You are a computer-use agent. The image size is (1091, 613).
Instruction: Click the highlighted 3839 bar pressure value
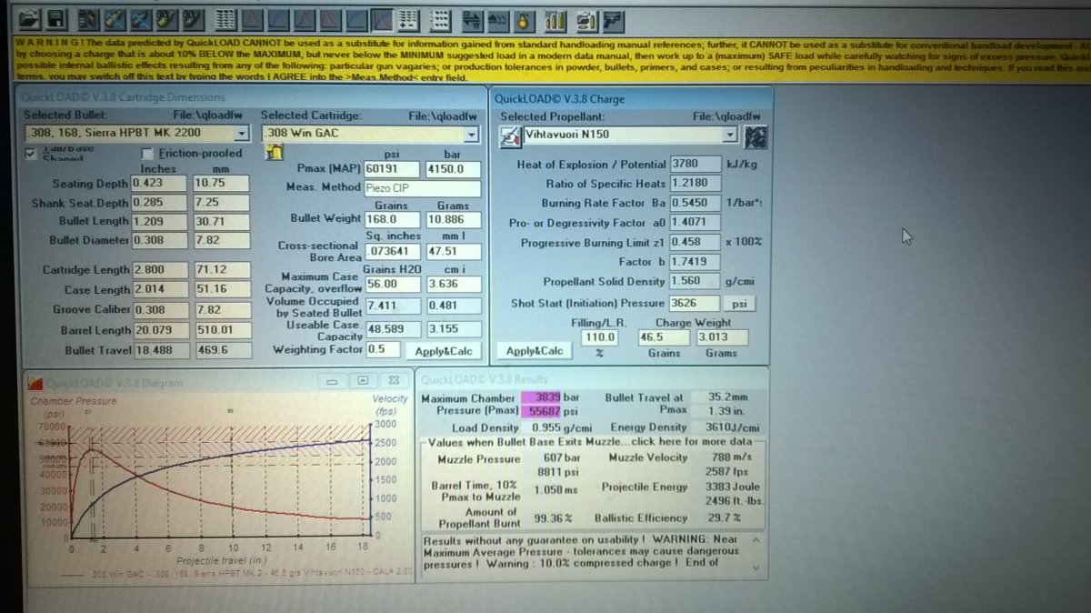click(543, 397)
